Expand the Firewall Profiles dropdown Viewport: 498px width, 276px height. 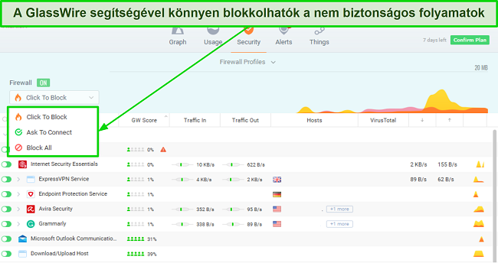tap(247, 62)
